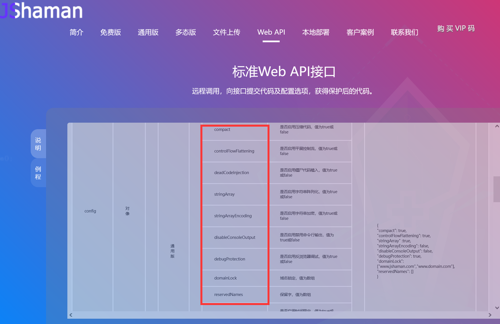This screenshot has height=324, width=500.
Task: Select the domainLock config row
Action: 235,278
